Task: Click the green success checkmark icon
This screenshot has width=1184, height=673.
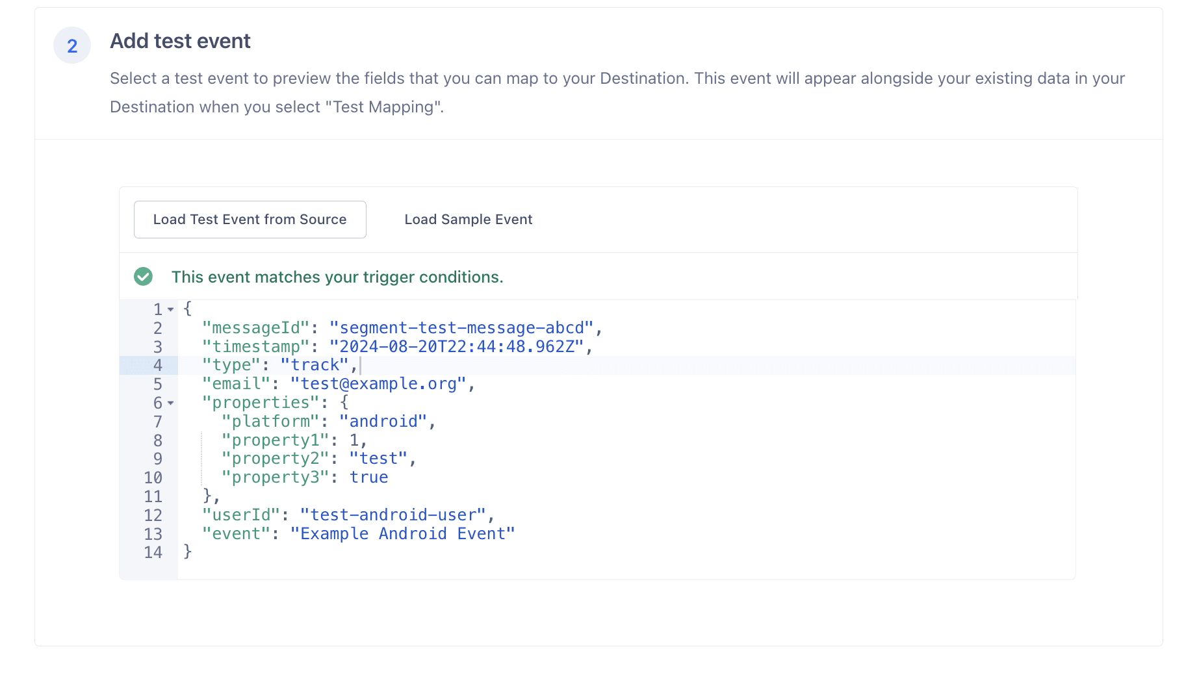Action: [144, 276]
